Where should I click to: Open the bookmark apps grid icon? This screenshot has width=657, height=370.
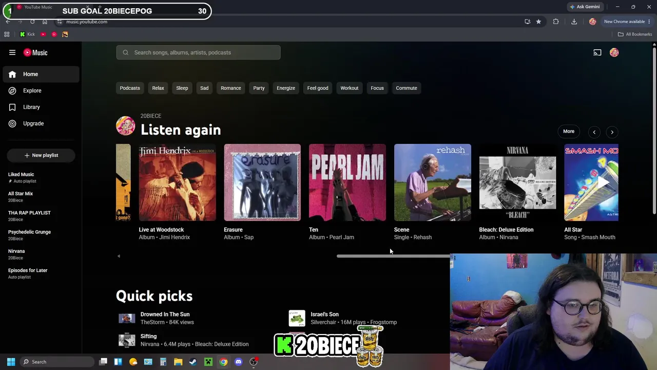tap(7, 34)
